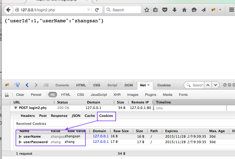Filter requests by Plugins
The image size is (235, 159).
point(150,95)
